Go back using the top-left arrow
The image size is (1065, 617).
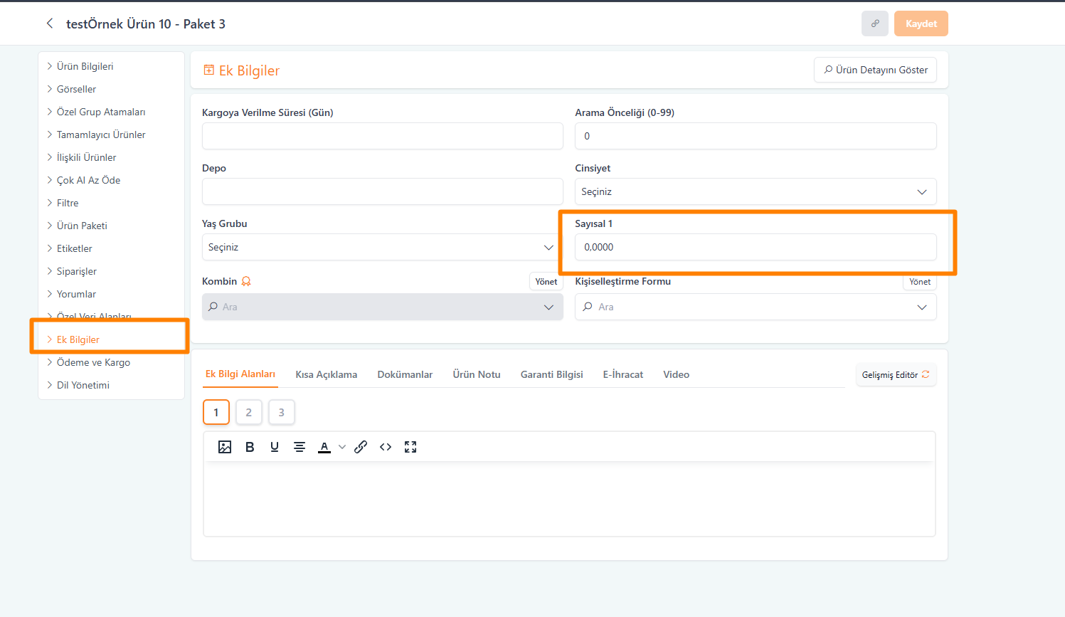pyautogui.click(x=50, y=23)
